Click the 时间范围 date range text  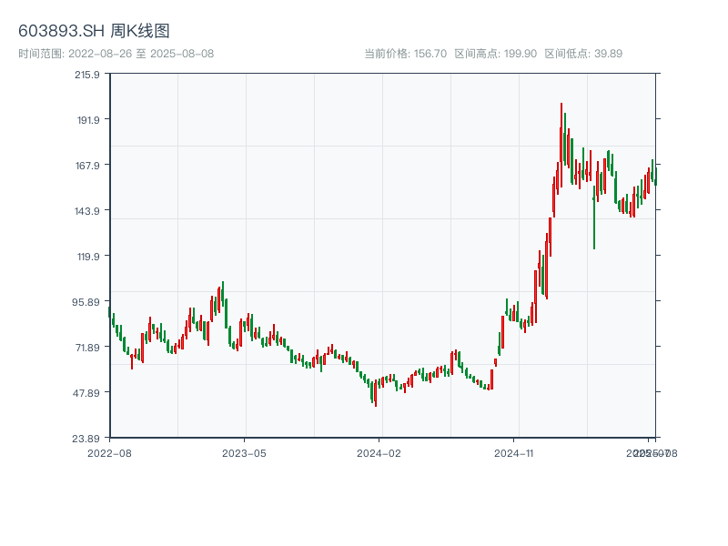[x=116, y=54]
